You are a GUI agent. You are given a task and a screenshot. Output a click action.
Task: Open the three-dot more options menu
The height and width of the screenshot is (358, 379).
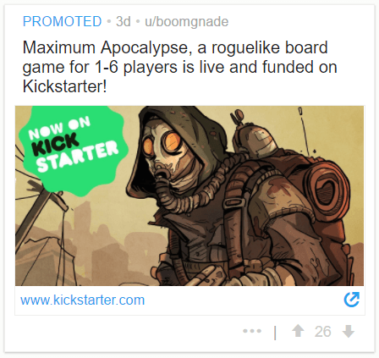pos(252,331)
